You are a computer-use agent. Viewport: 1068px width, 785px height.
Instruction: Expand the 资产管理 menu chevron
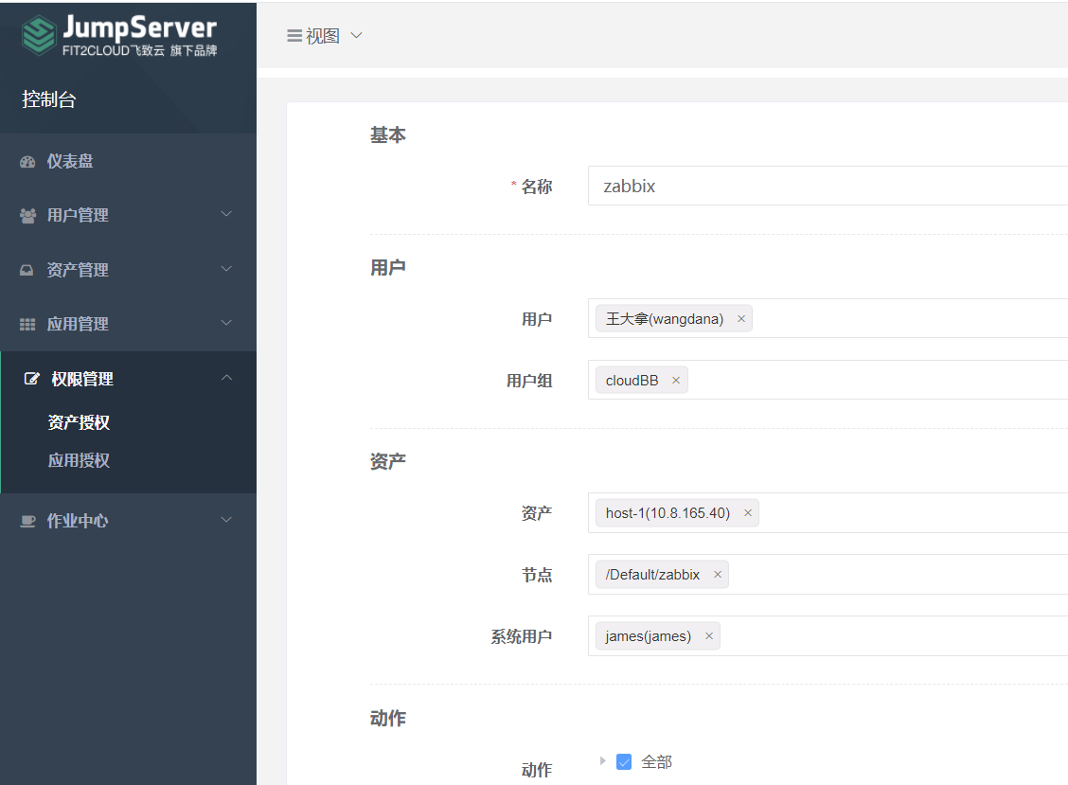click(226, 269)
